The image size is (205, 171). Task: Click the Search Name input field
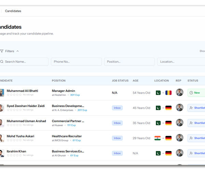point(25,62)
